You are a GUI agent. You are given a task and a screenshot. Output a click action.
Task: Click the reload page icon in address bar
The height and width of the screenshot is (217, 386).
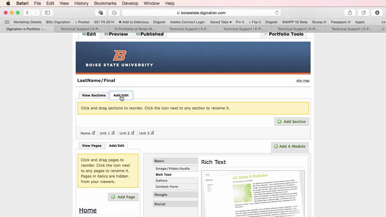[277, 13]
